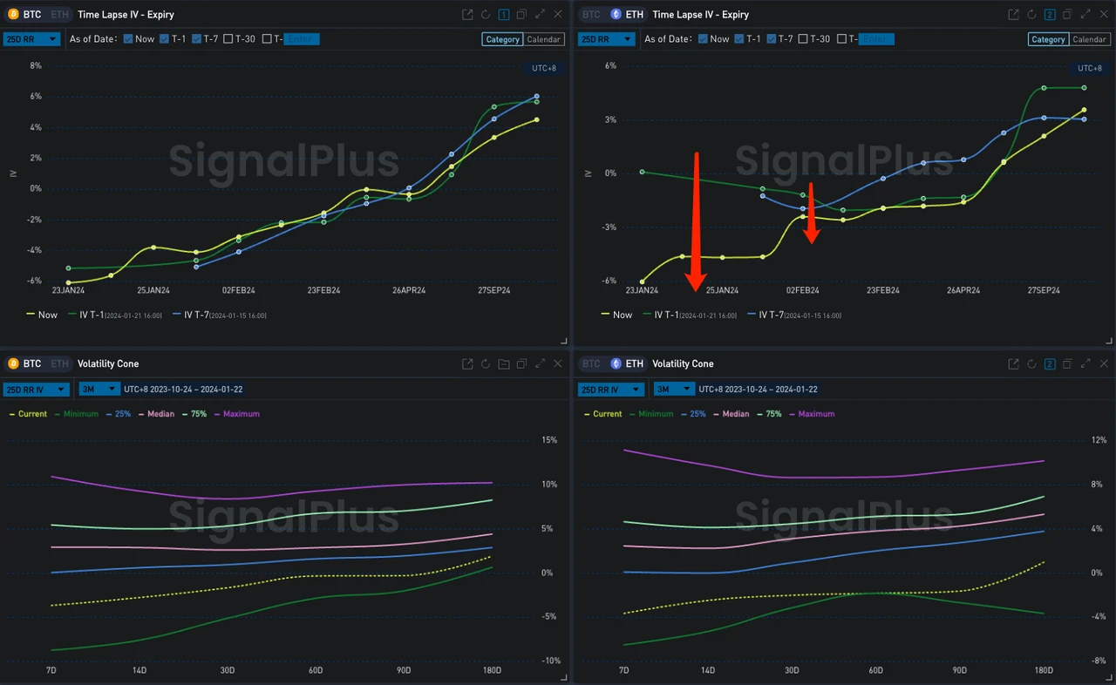Click the blue "2" badge on ETH Time Lapse panel

1050,15
